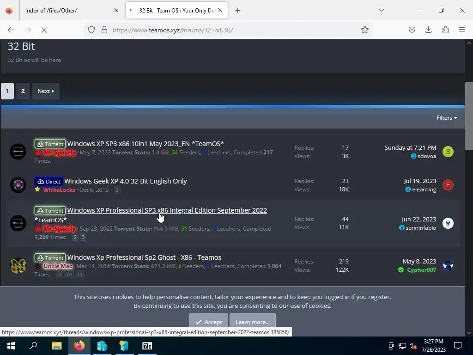View Cypher007's profile link
The width and height of the screenshot is (473, 355).
coord(421,270)
